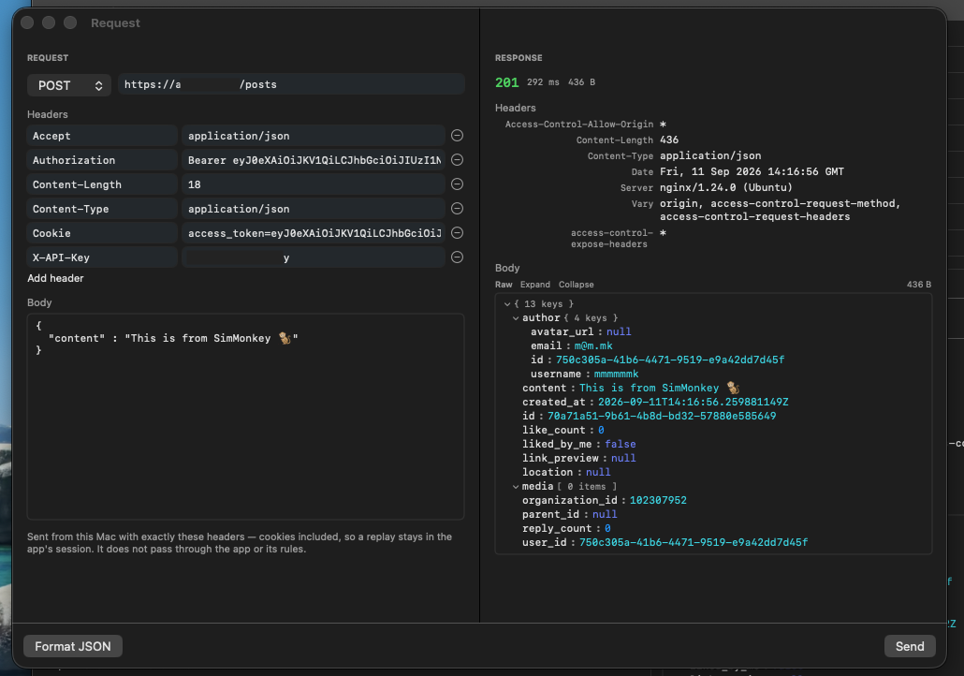964x676 pixels.
Task: Click the request URL field
Action: [x=291, y=85]
